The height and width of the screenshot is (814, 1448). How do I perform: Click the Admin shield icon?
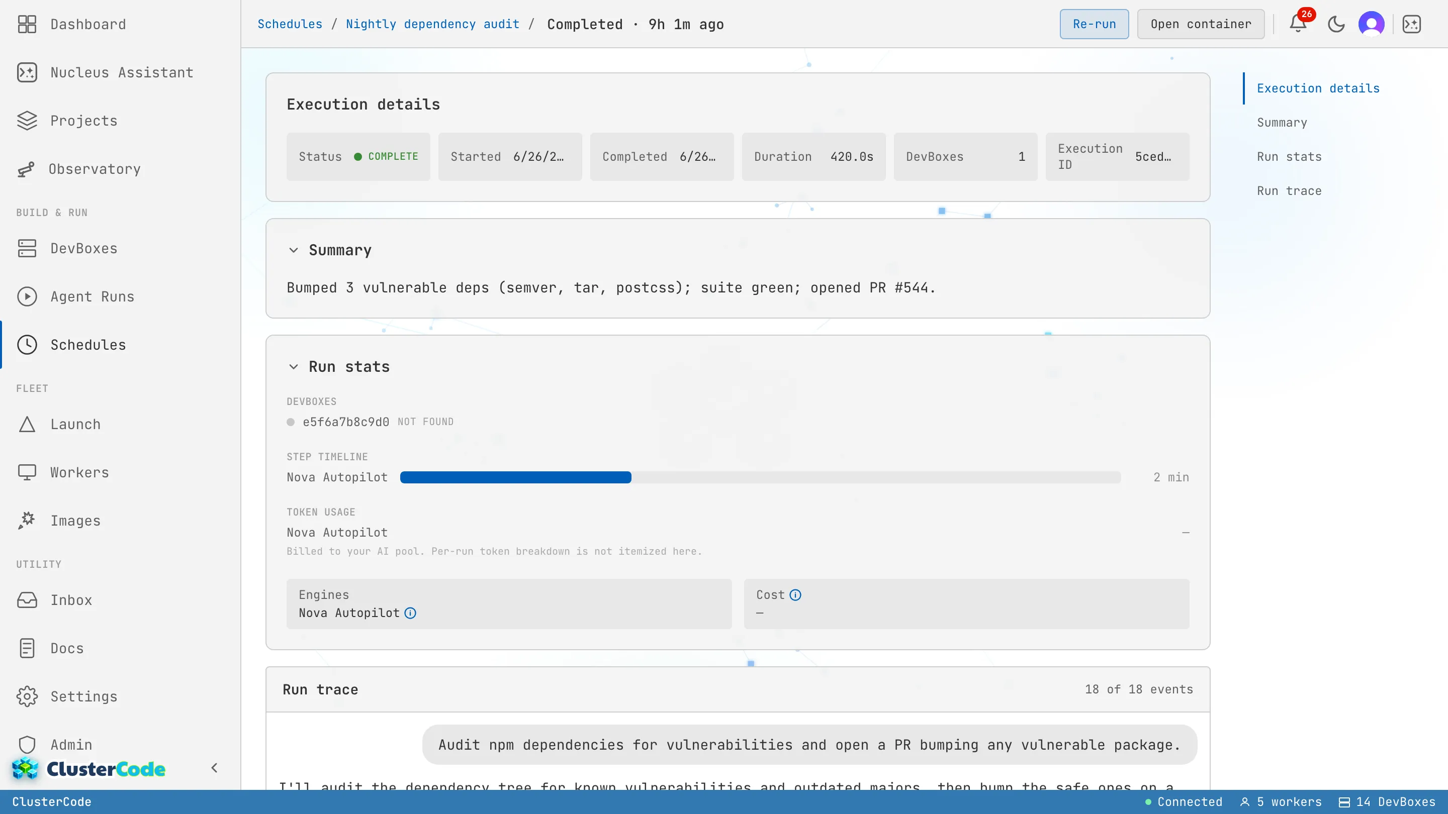27,745
